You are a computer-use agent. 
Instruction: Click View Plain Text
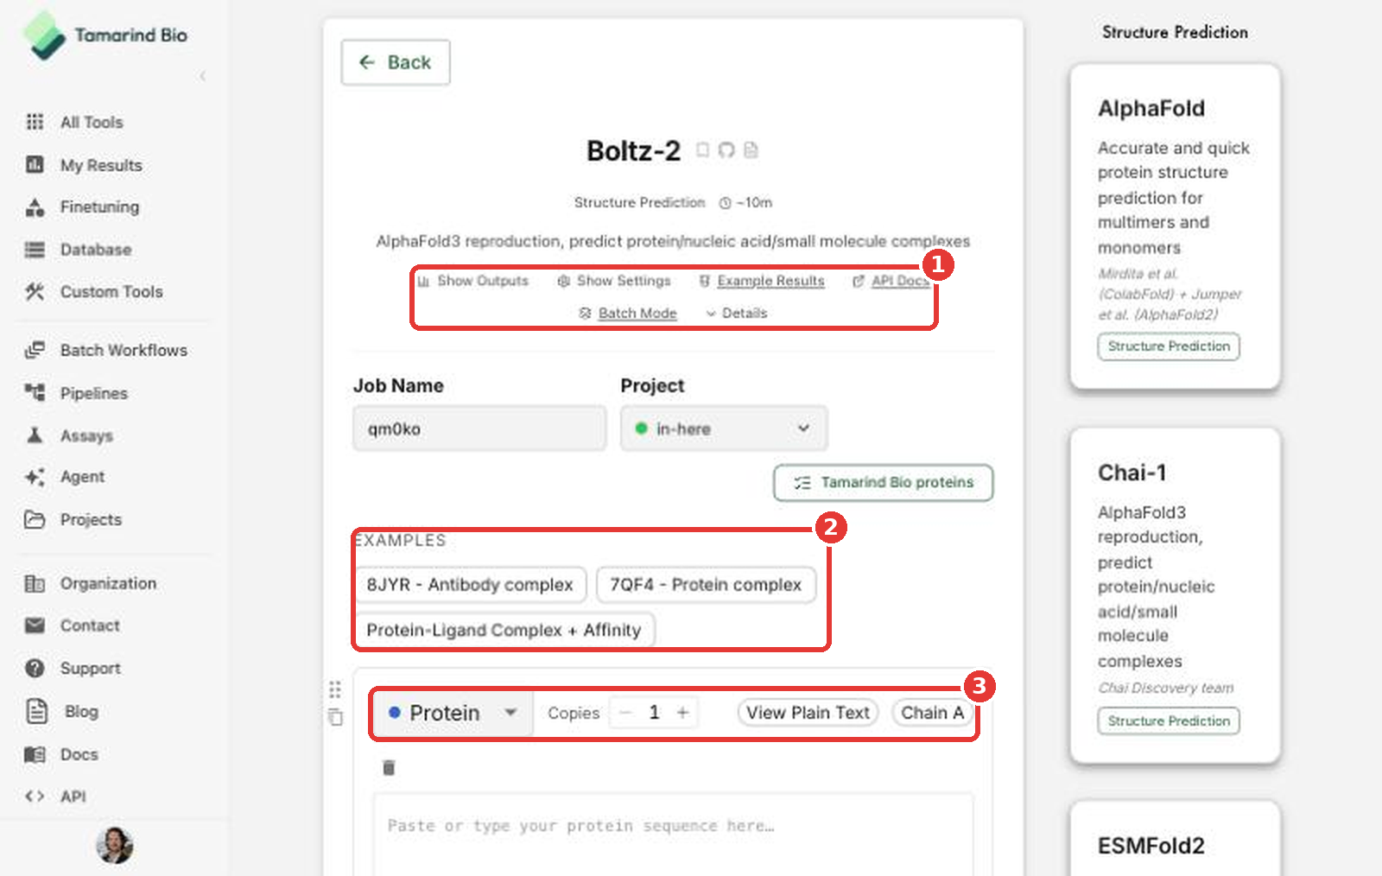pyautogui.click(x=808, y=713)
